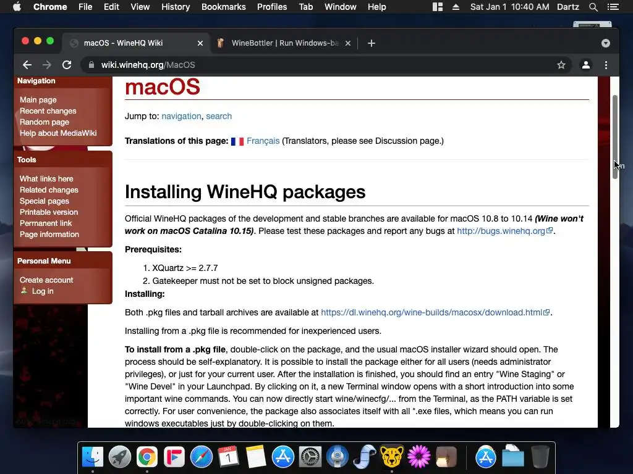633x474 pixels.
Task: Jump to search link
Action: click(x=219, y=116)
